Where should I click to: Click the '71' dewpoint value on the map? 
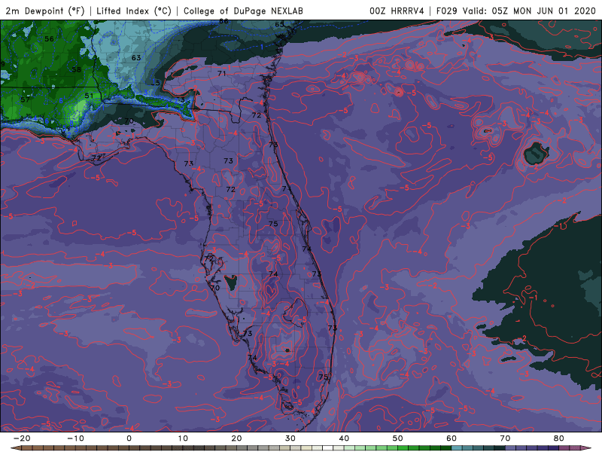221,73
